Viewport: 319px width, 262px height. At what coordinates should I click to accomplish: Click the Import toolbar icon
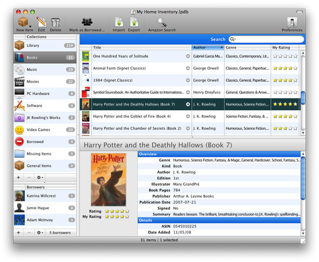119,22
